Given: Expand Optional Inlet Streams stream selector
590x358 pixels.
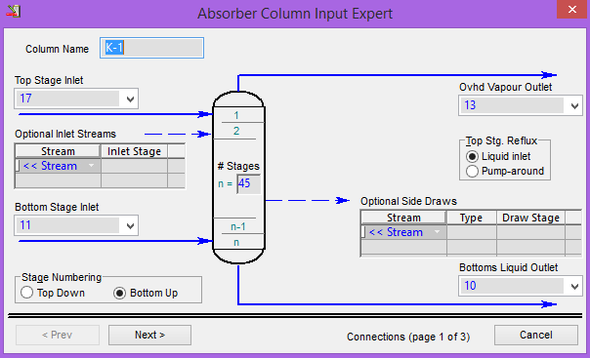Looking at the screenshot, I should [91, 166].
